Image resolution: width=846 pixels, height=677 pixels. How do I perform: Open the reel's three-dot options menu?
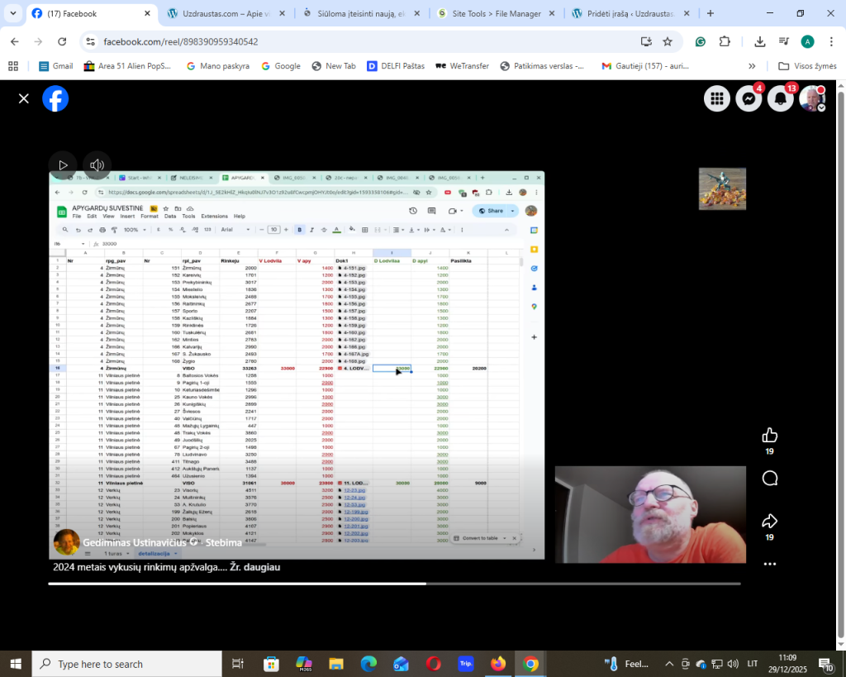769,564
